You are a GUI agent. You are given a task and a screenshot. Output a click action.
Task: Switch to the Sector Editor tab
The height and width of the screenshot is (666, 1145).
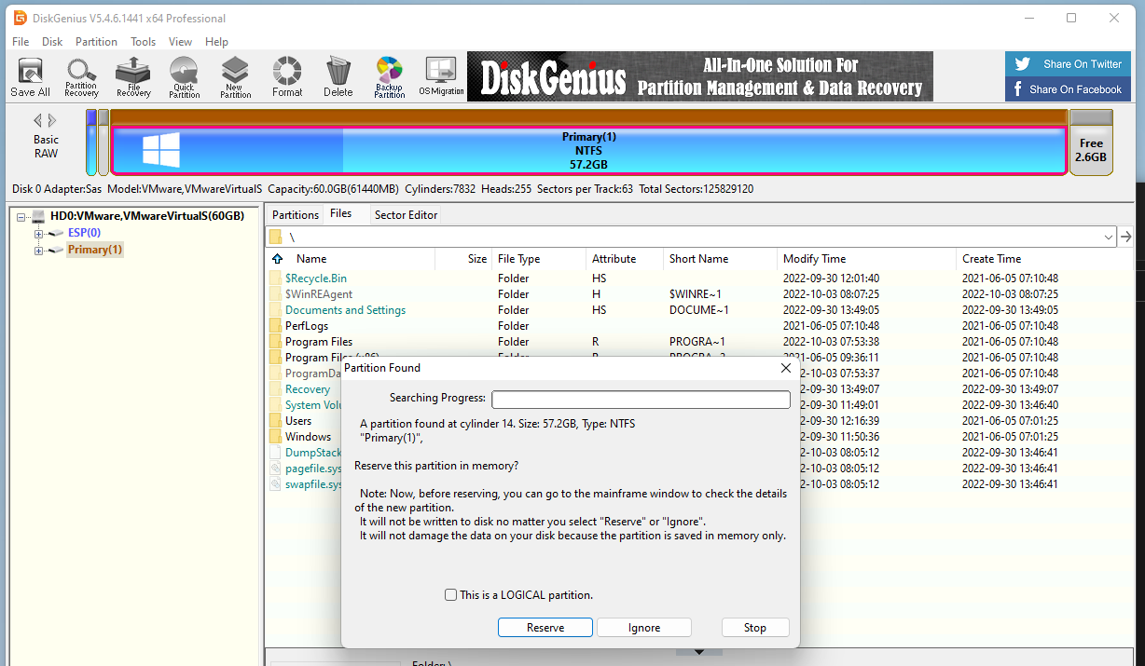click(406, 214)
